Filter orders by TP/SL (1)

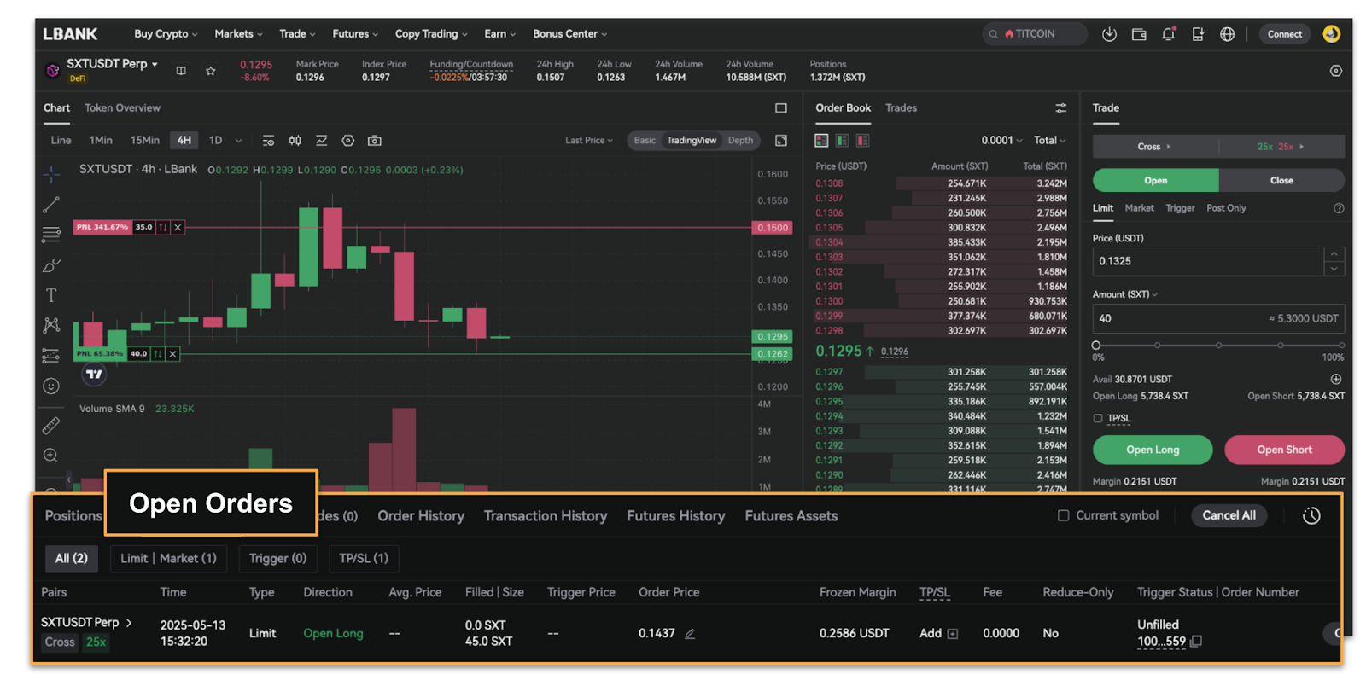[364, 559]
